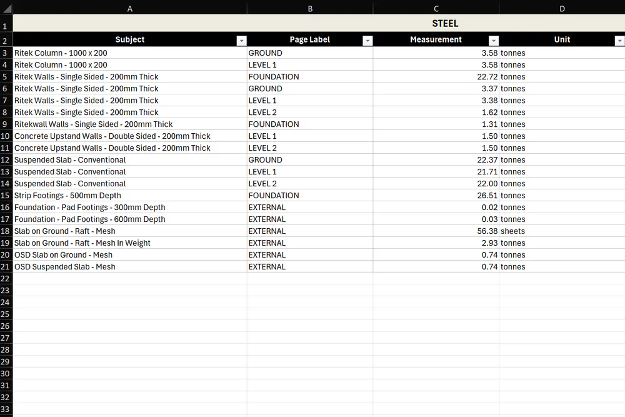Select measurement value 56.38

(436, 231)
